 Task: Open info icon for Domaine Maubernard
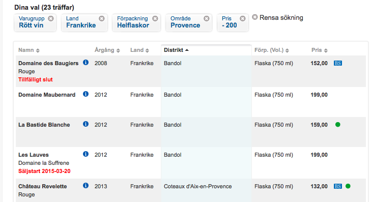pos(85,94)
